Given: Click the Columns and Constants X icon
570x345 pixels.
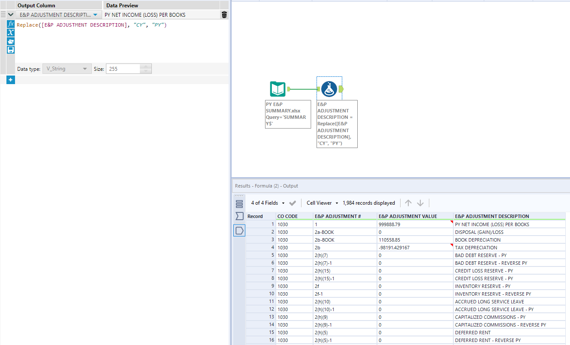Looking at the screenshot, I should [11, 33].
